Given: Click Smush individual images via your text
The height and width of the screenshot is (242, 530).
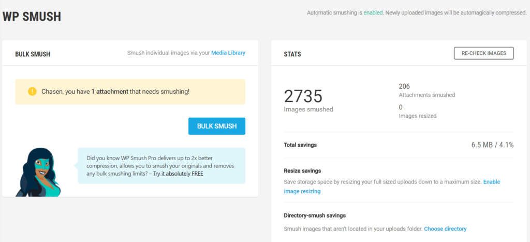Looking at the screenshot, I should (168, 53).
